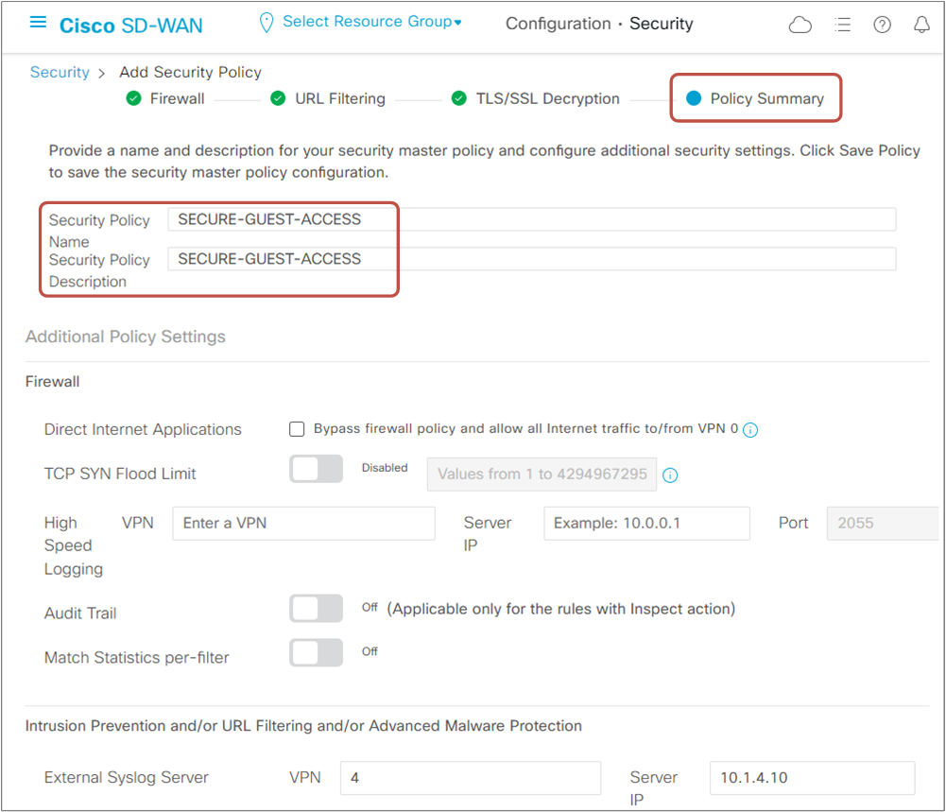Switch to the URL Filtering step
Viewport: 946px width, 812px height.
338,98
